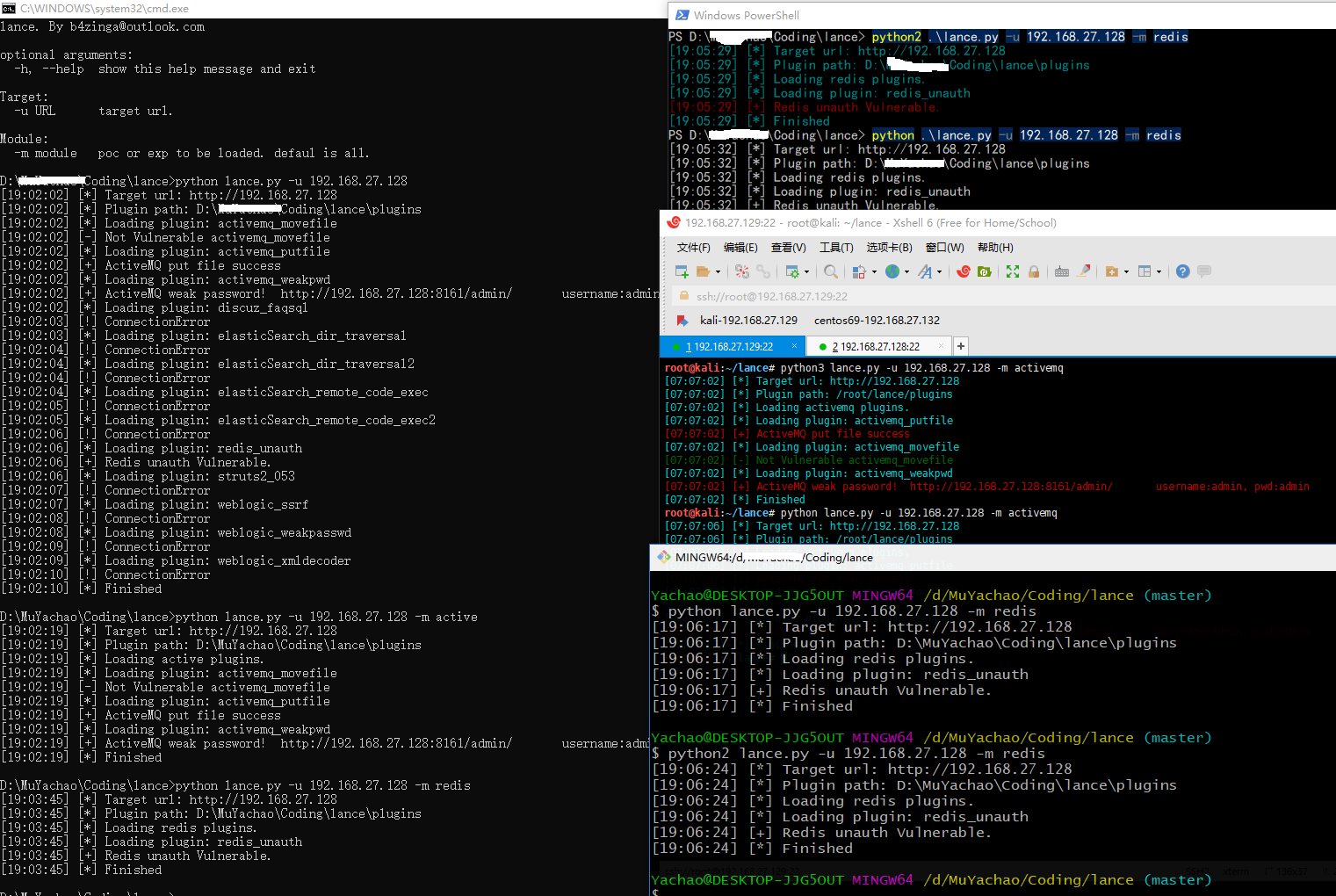Click the Font icon in Xshell toolbar
The image size is (1336, 896).
925,271
